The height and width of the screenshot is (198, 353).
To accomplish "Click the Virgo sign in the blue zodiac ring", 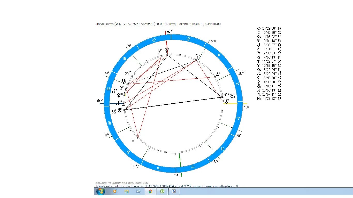I will click(125, 59).
